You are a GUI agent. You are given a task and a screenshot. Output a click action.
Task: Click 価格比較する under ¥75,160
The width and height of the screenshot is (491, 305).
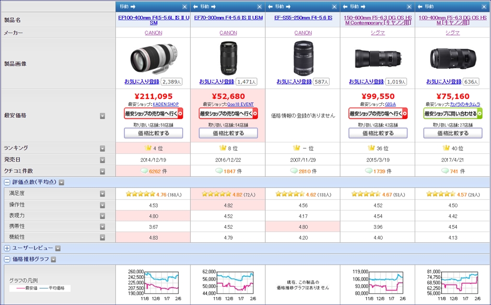click(453, 133)
